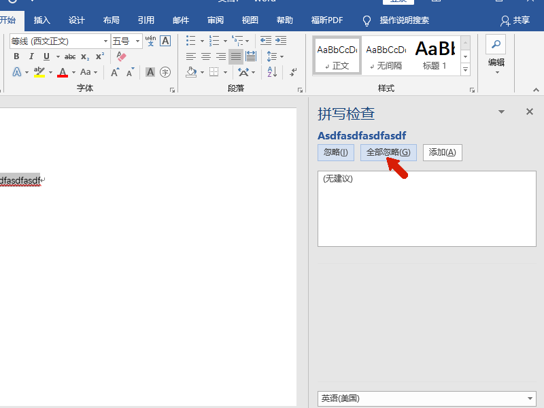Click the shading paint bucket icon
The height and width of the screenshot is (408, 544).
(x=191, y=72)
